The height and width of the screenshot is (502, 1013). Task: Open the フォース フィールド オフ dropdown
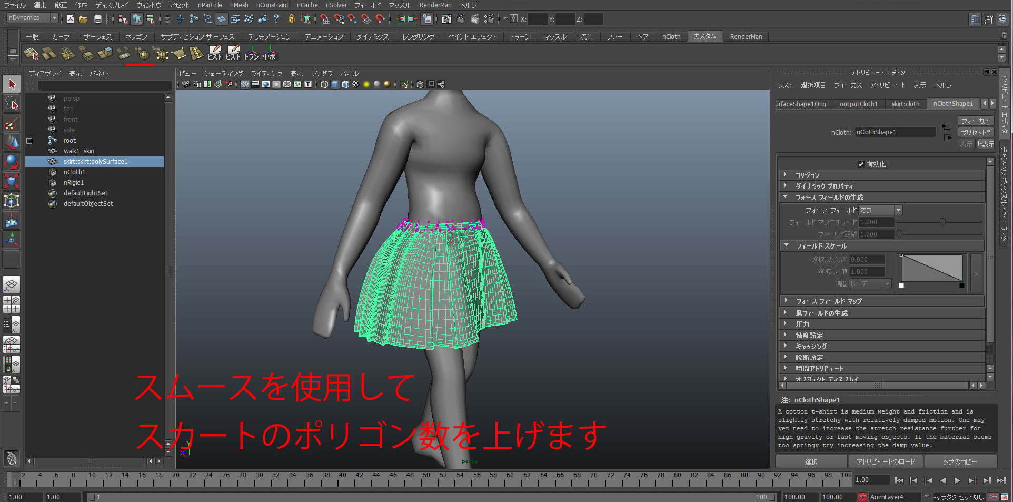[880, 210]
